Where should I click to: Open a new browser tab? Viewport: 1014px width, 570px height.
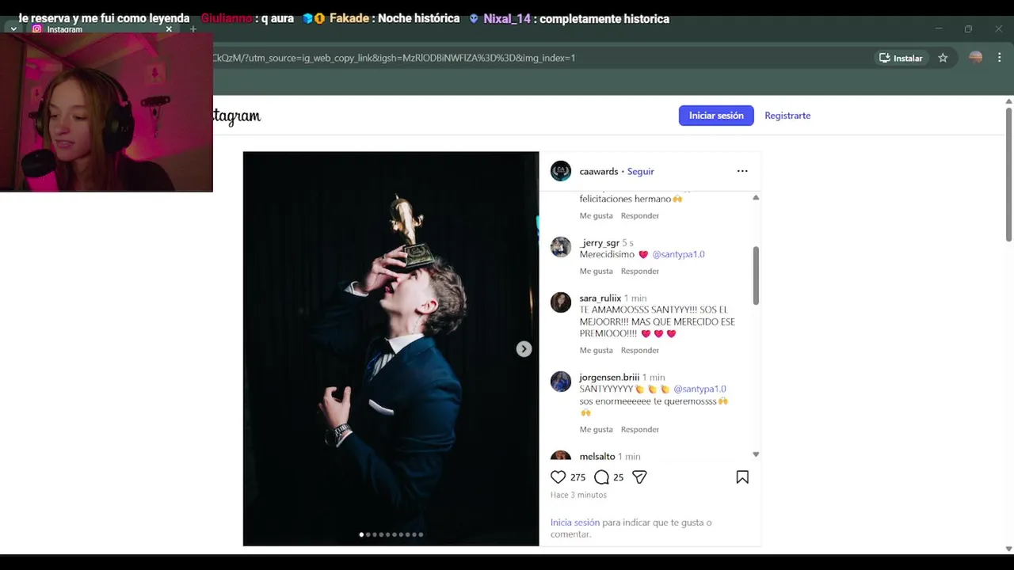193,29
